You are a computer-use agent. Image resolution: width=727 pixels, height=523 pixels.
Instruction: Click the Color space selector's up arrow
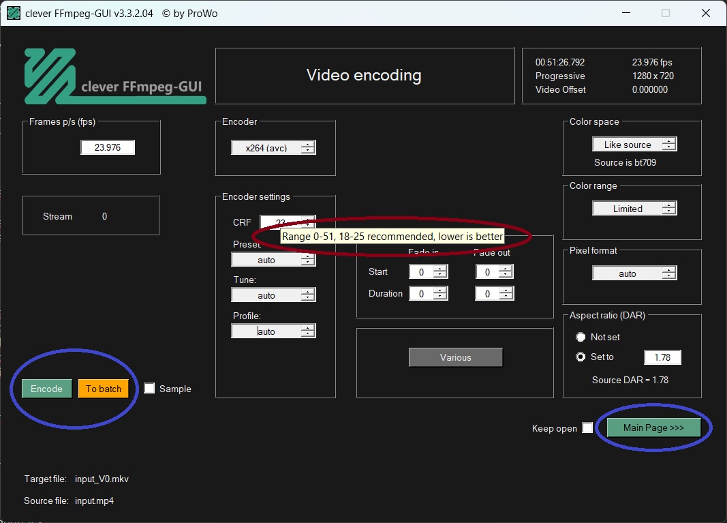(668, 141)
